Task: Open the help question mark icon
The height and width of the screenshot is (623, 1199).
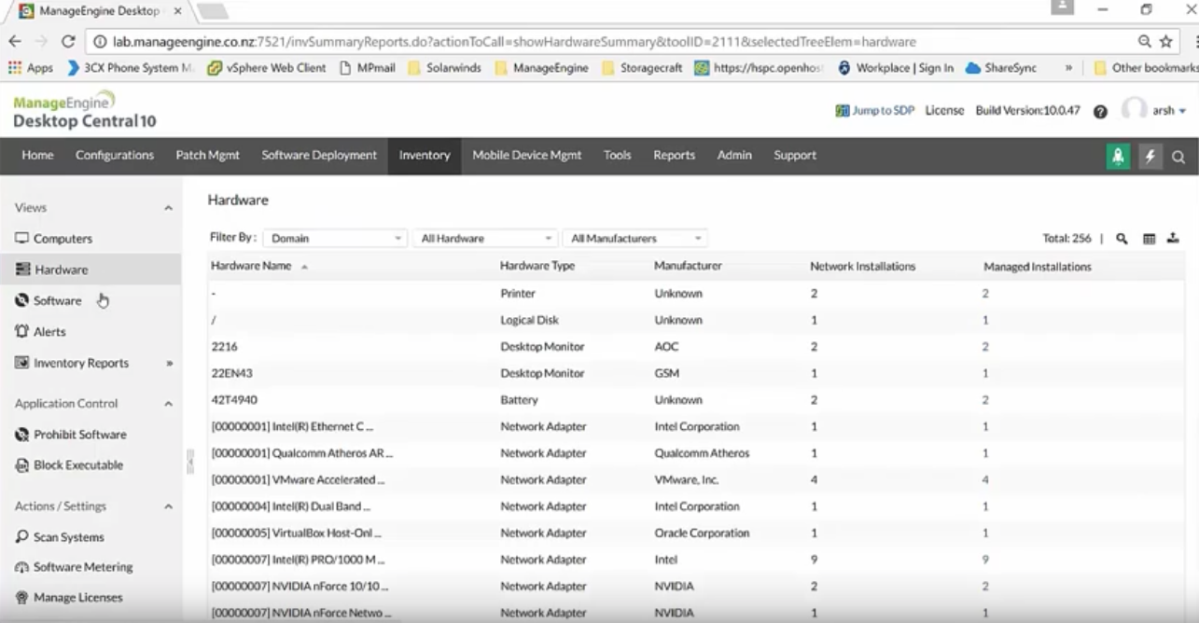Action: pos(1100,111)
